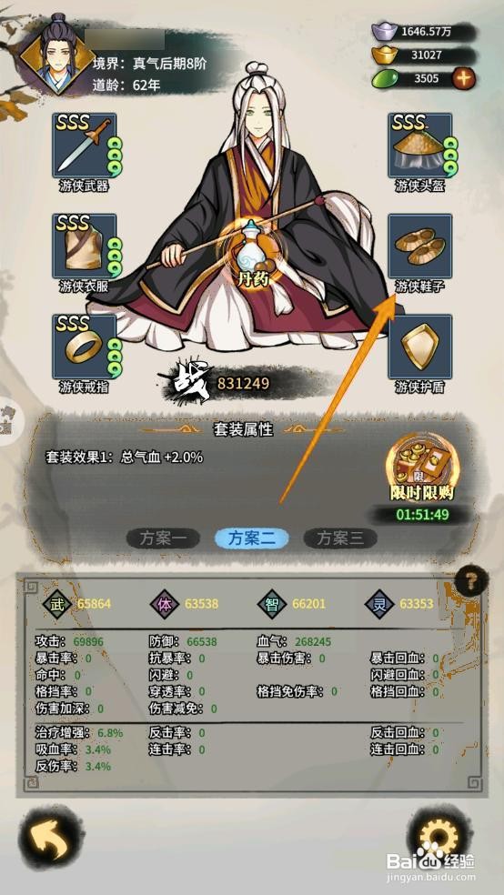Open the 游侠衣服 clothing slot

(85, 246)
